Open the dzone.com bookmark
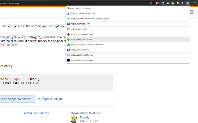This screenshot has height=123, width=198. [128, 29]
